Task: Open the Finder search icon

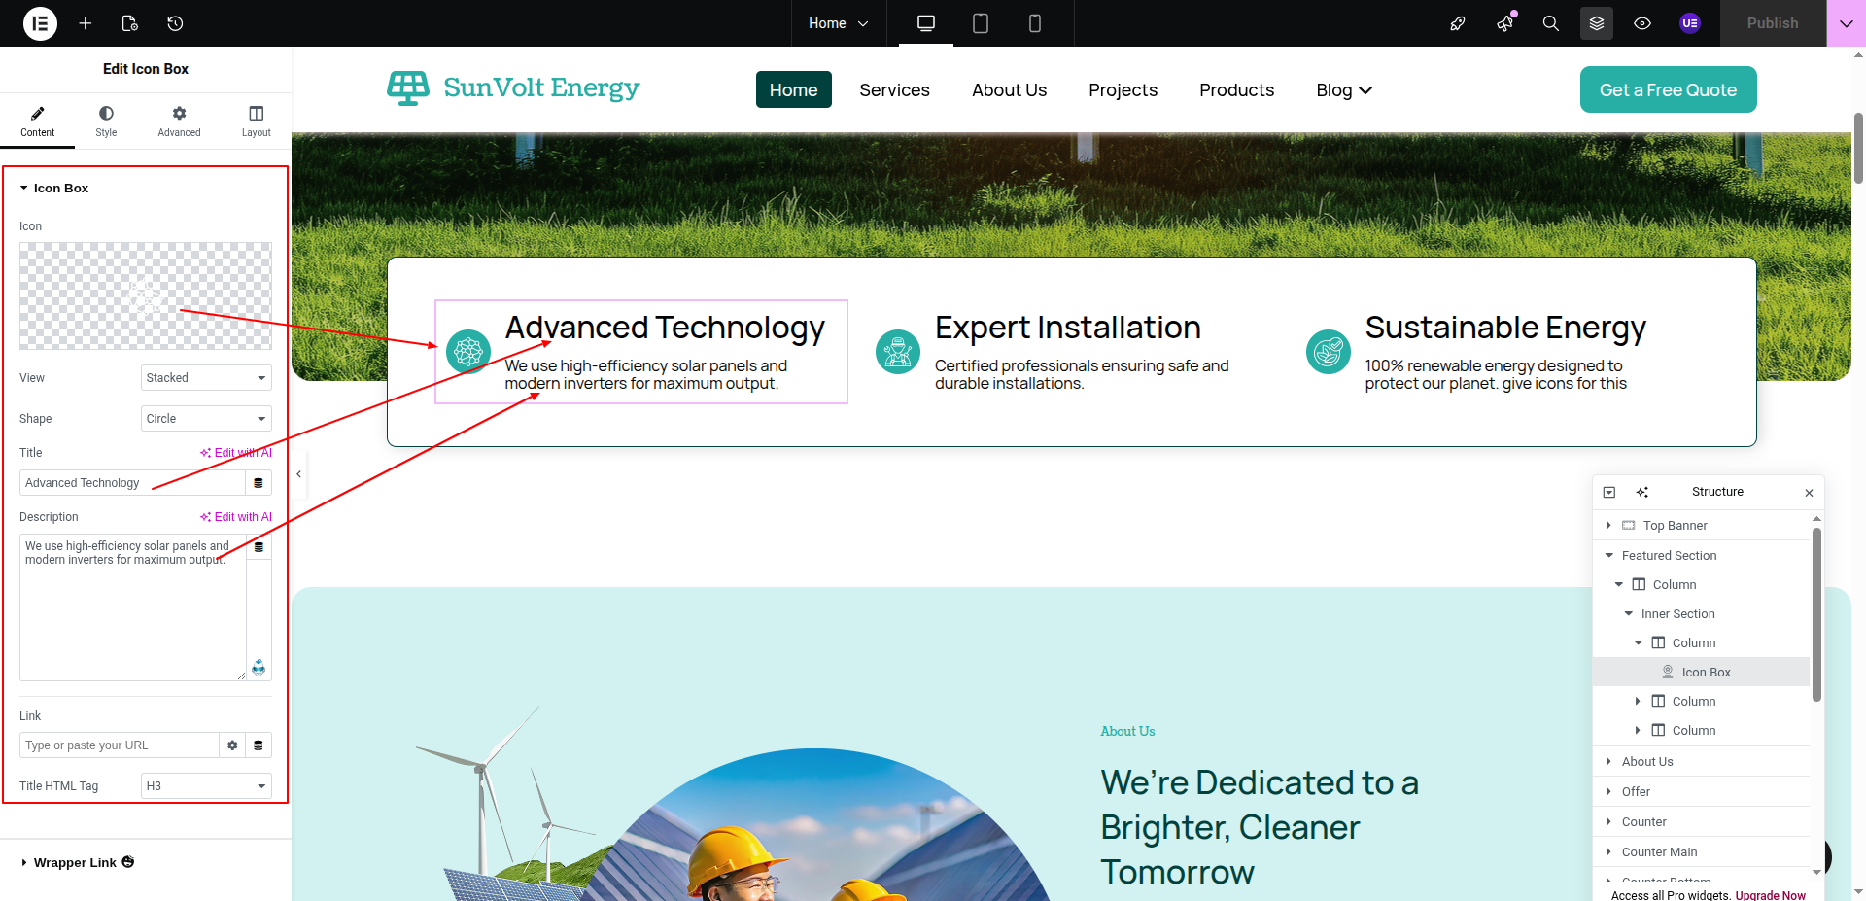Action: (1550, 23)
